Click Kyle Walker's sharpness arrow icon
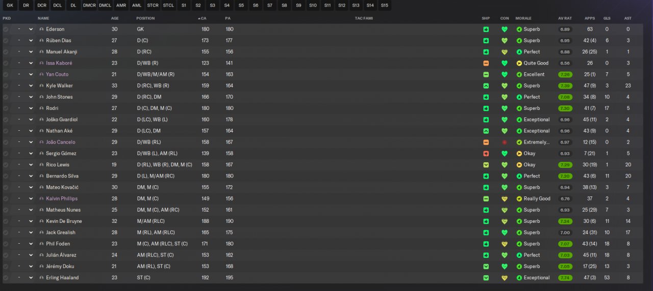 [486, 86]
